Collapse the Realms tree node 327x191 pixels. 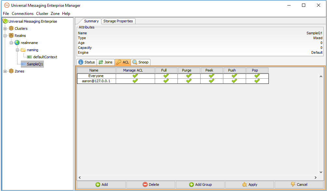(x=5, y=36)
